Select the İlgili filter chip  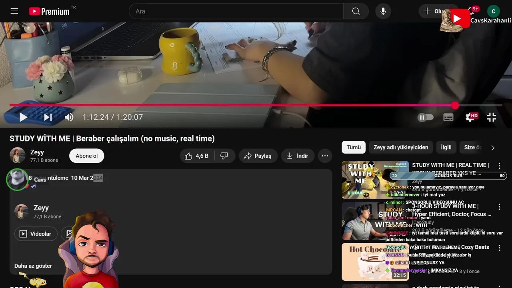click(446, 147)
